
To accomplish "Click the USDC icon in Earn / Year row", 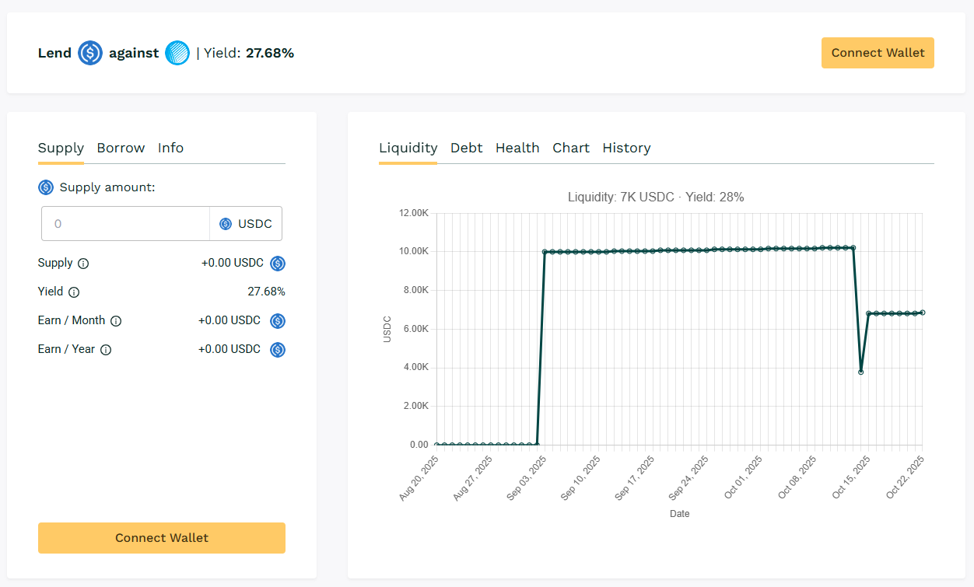I will coord(278,350).
